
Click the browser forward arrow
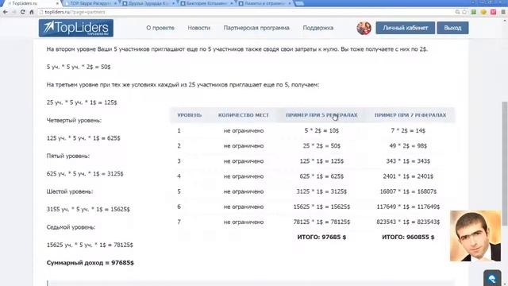pos(14,12)
